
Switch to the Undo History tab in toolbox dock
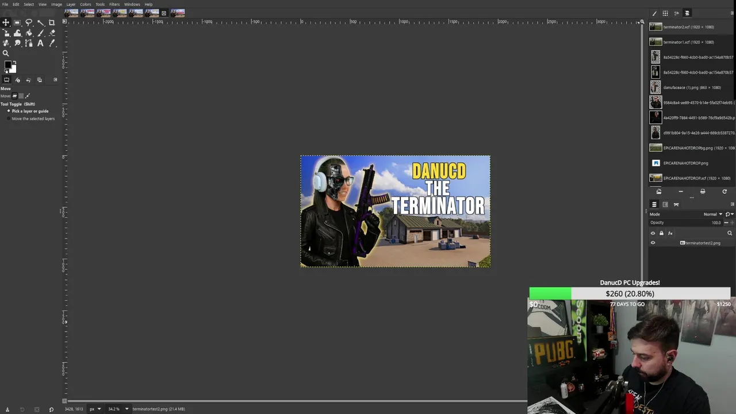click(x=28, y=80)
